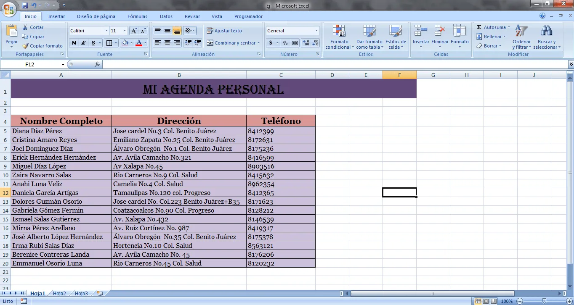Open the Excel help question mark

coord(542,16)
